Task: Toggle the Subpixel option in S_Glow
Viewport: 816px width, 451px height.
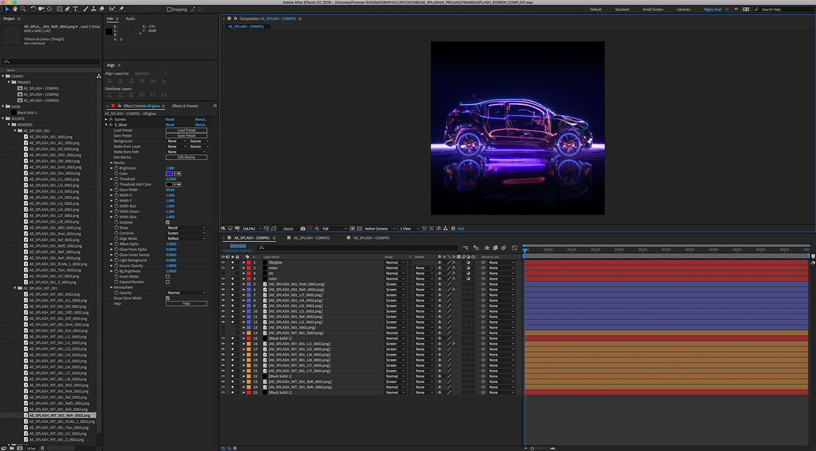Action: 168,222
